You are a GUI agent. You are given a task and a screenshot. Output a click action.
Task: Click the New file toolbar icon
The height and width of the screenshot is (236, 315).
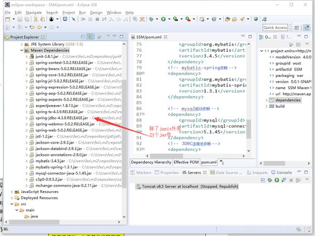(8, 19)
